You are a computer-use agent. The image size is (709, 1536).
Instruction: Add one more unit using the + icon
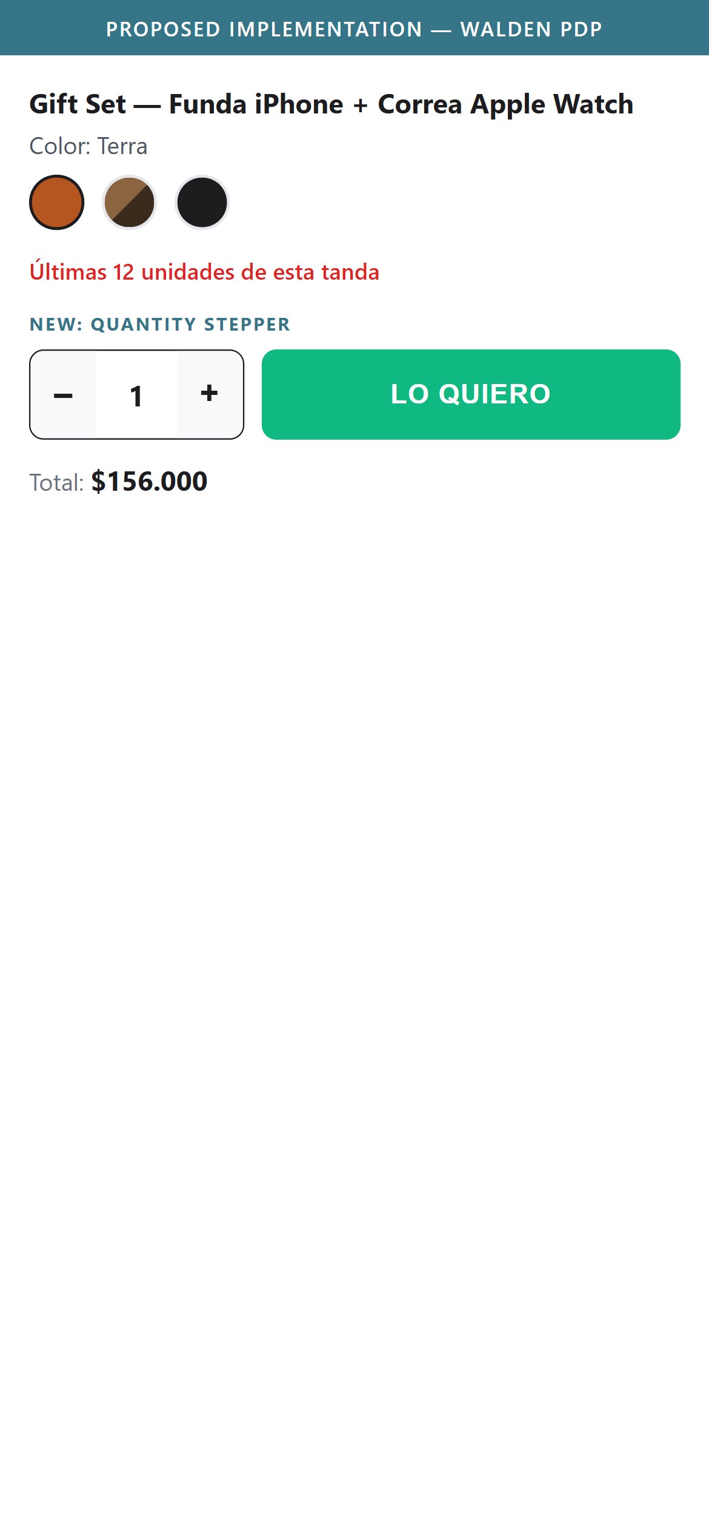pos(210,394)
